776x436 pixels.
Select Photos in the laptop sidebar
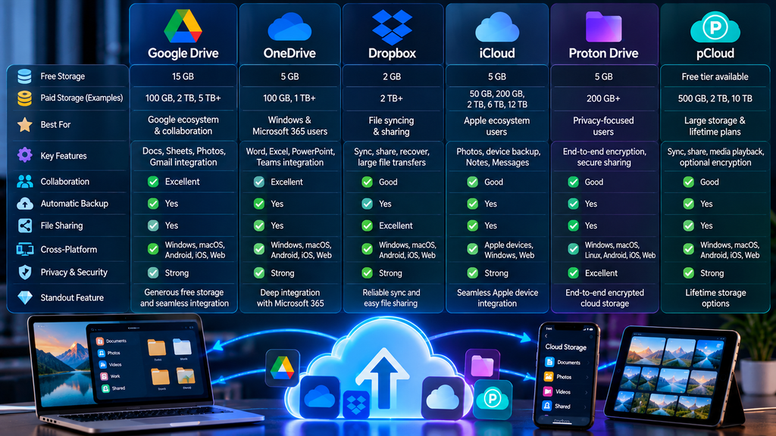110,353
